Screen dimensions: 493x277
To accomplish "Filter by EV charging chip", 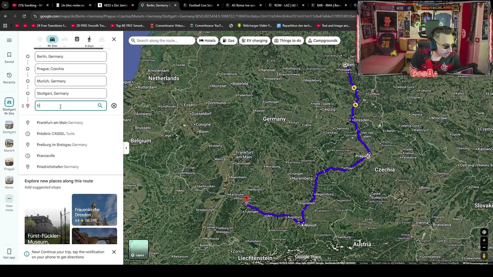I will click(x=254, y=41).
